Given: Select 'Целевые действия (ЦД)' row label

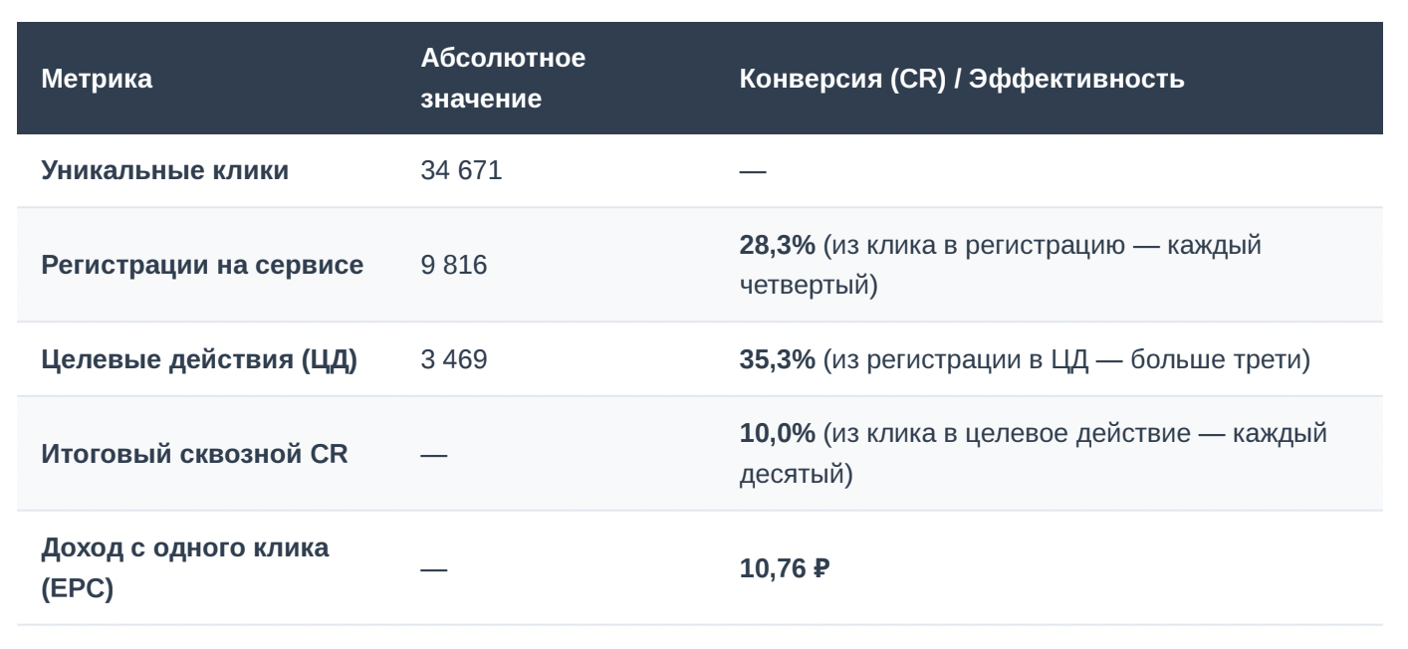Looking at the screenshot, I should [x=199, y=359].
